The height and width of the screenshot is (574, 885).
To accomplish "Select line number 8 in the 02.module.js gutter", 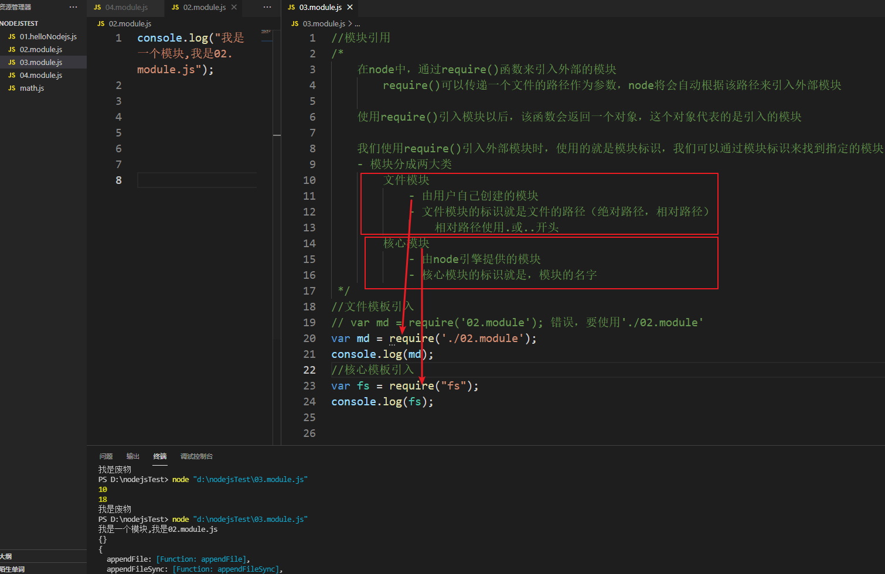I will click(119, 180).
